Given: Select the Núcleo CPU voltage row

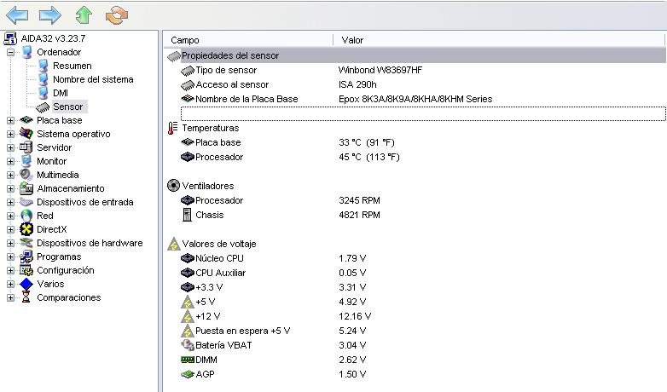Looking at the screenshot, I should 415,258.
